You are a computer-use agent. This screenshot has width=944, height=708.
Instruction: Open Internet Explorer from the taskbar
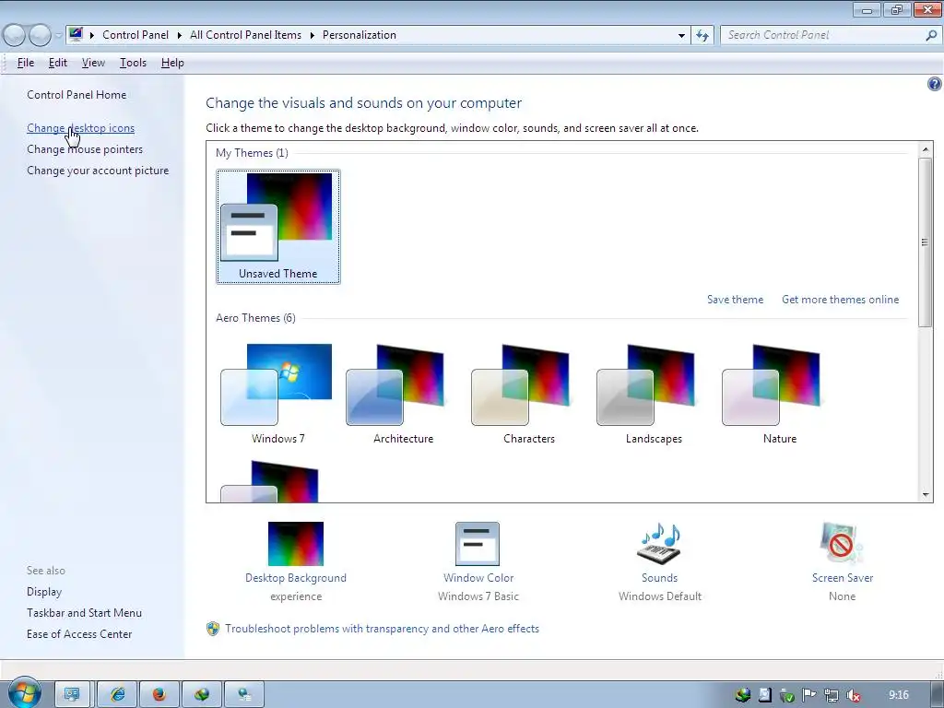pos(117,695)
